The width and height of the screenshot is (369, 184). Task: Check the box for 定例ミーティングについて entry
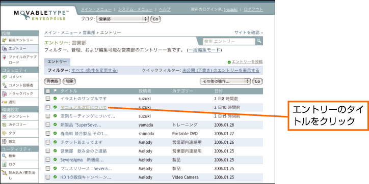coord(48,116)
